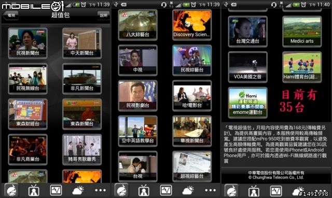Tap the battery icon in the left screen's status bar

point(76,5)
